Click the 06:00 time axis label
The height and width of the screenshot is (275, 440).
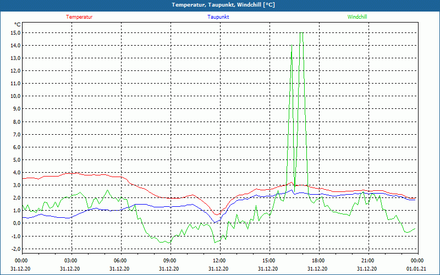click(x=121, y=261)
